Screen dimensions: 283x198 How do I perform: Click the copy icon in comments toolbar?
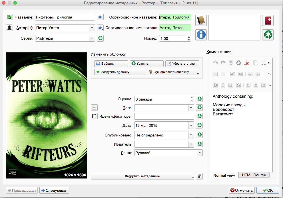[256, 63]
